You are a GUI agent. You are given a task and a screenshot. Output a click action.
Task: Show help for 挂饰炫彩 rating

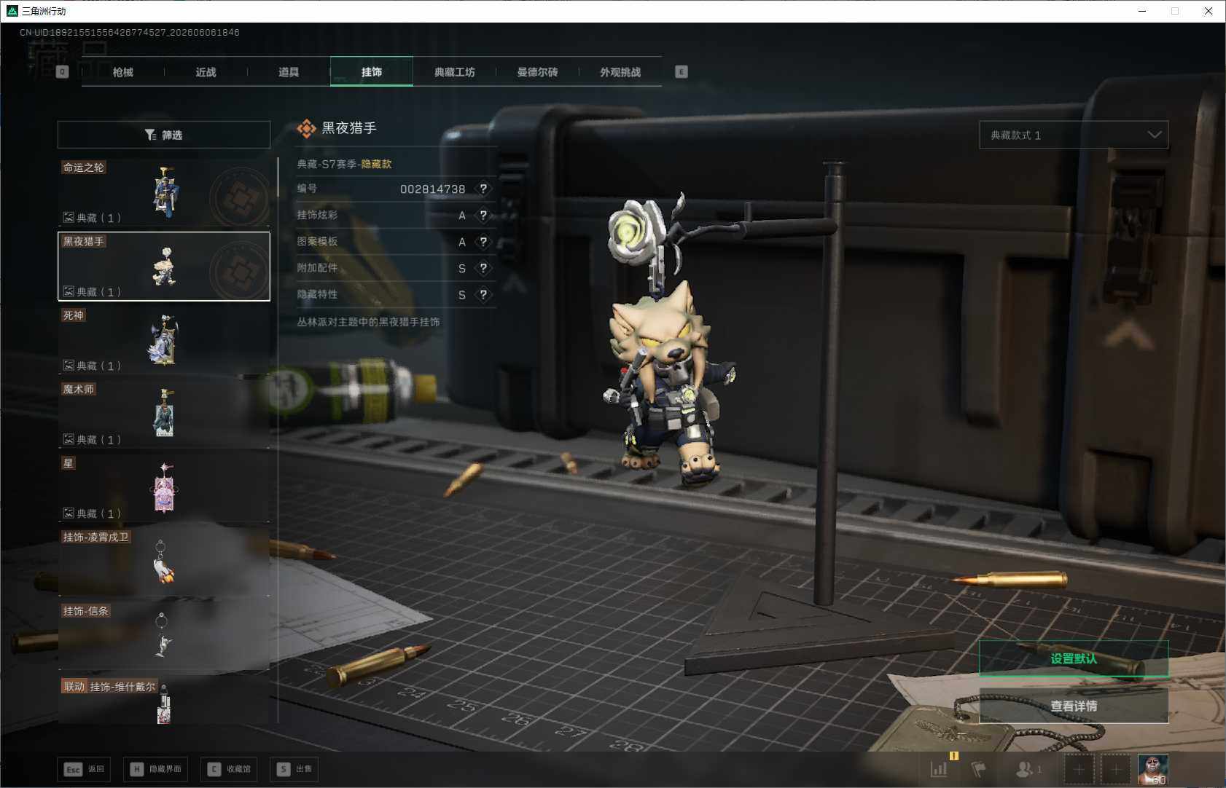pos(483,216)
